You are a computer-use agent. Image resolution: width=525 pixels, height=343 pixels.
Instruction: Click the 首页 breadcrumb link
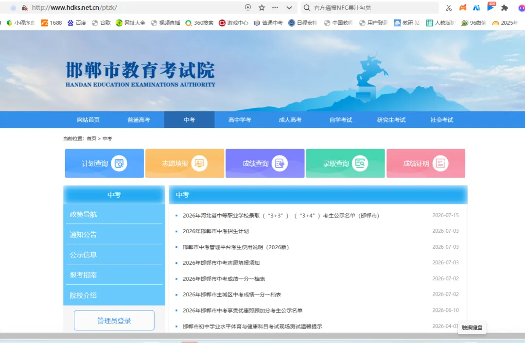click(x=91, y=138)
